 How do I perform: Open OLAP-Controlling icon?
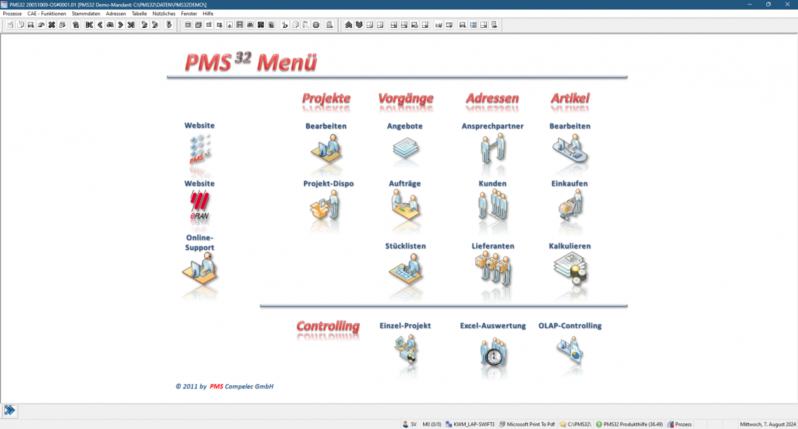coord(570,350)
